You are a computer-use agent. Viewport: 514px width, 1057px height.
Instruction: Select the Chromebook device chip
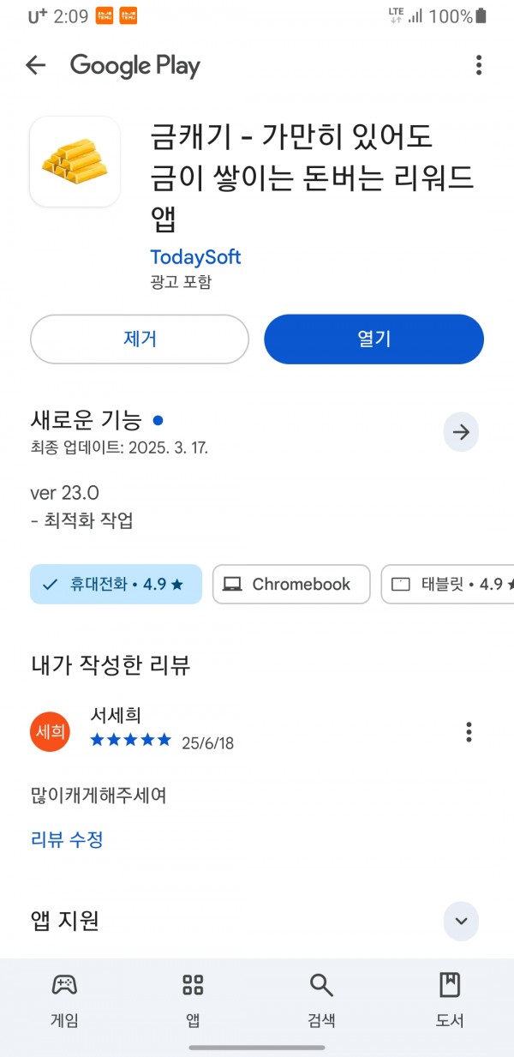[x=291, y=584]
